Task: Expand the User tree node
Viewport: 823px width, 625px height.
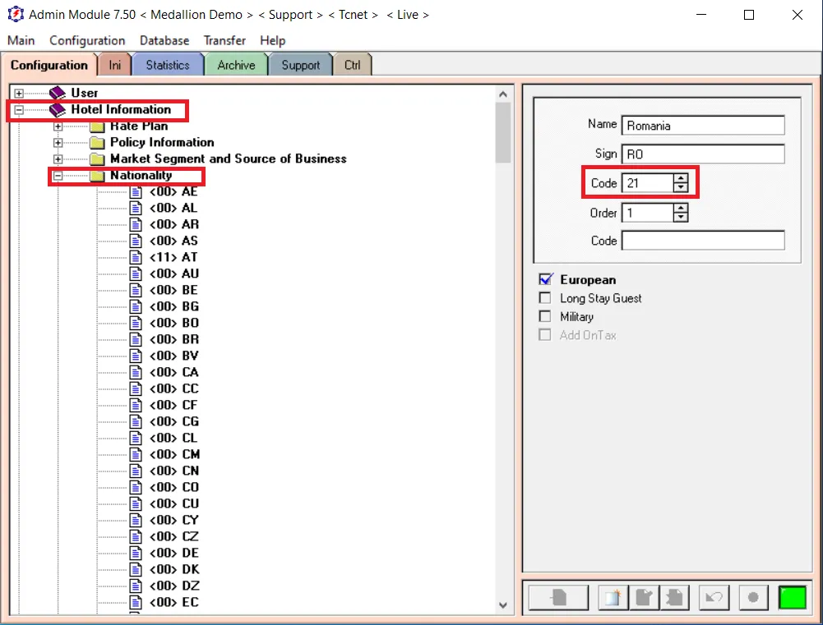Action: pyautogui.click(x=19, y=94)
